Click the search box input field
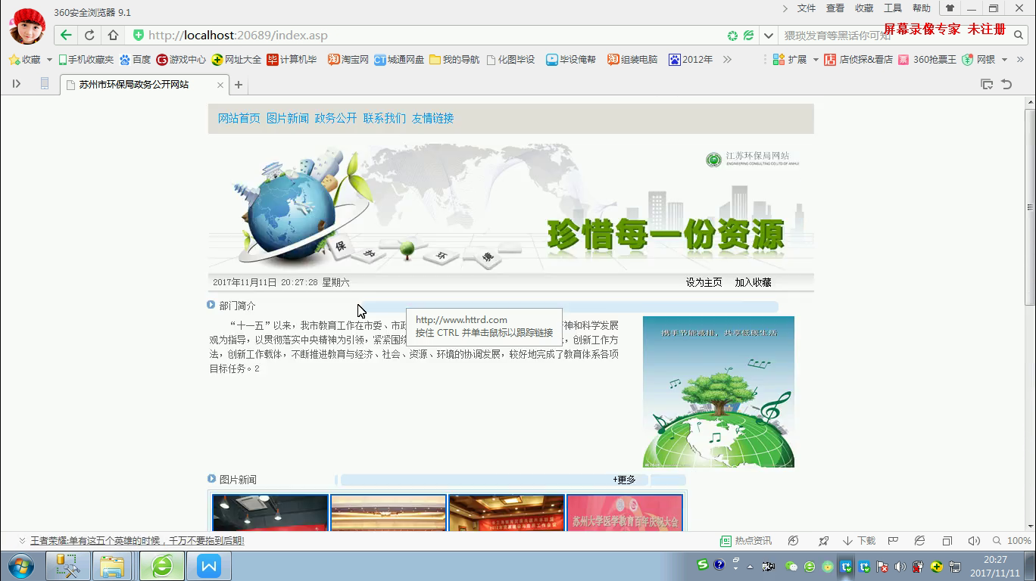This screenshot has height=581, width=1036. (x=894, y=36)
